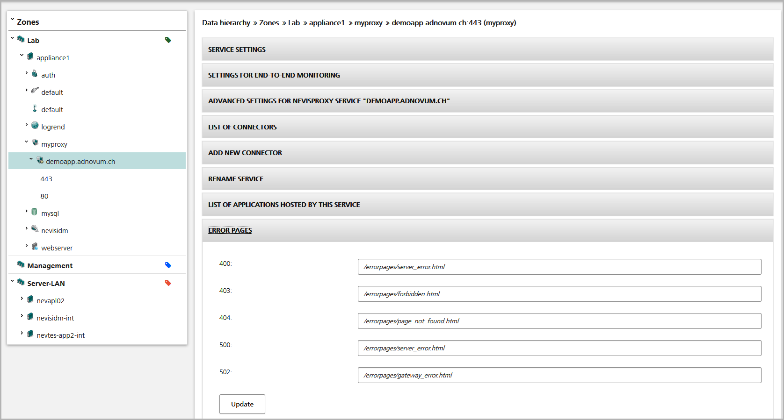
Task: Open the Add New Connector section
Action: pyautogui.click(x=487, y=153)
